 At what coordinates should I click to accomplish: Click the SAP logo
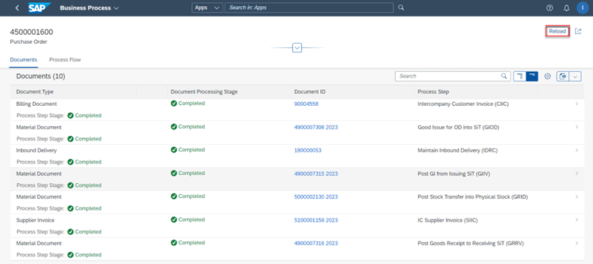40,8
